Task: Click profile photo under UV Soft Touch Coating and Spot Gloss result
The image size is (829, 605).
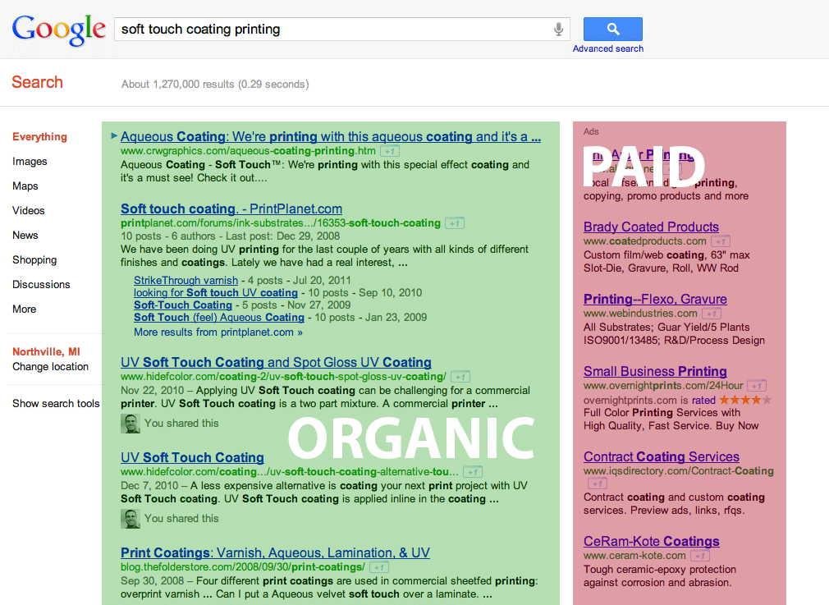Action: 130,424
